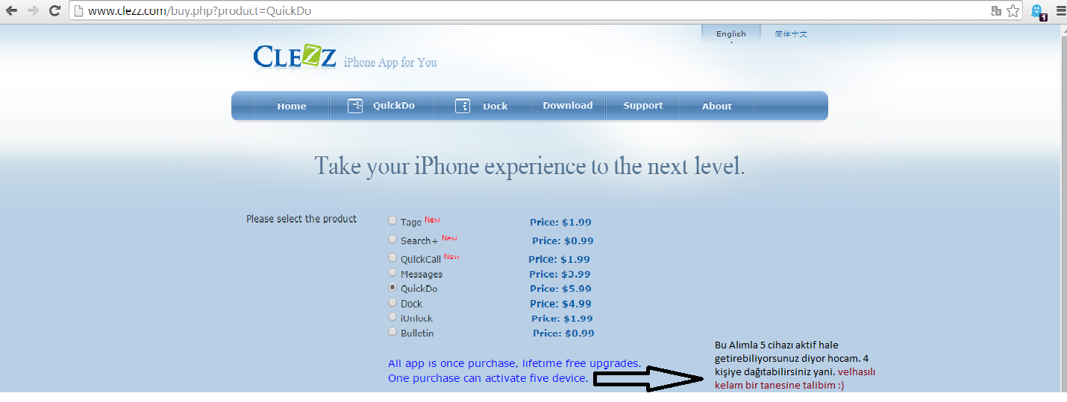Click the "Take your iPhone experience" heading
This screenshot has width=1067, height=402.
(x=530, y=165)
